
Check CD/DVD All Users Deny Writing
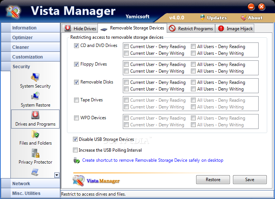click(193, 53)
